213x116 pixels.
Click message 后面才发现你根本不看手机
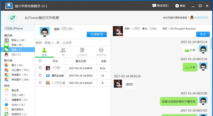(x=179, y=101)
